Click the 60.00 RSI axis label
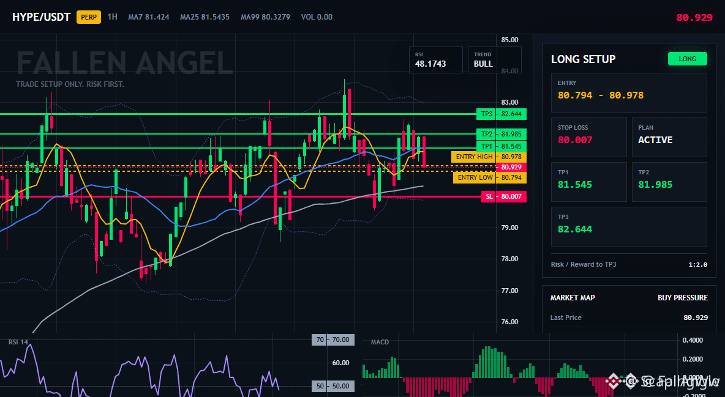 (341, 363)
